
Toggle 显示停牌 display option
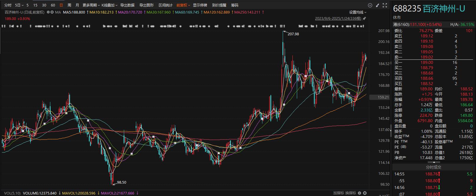pyautogui.click(x=200, y=5)
